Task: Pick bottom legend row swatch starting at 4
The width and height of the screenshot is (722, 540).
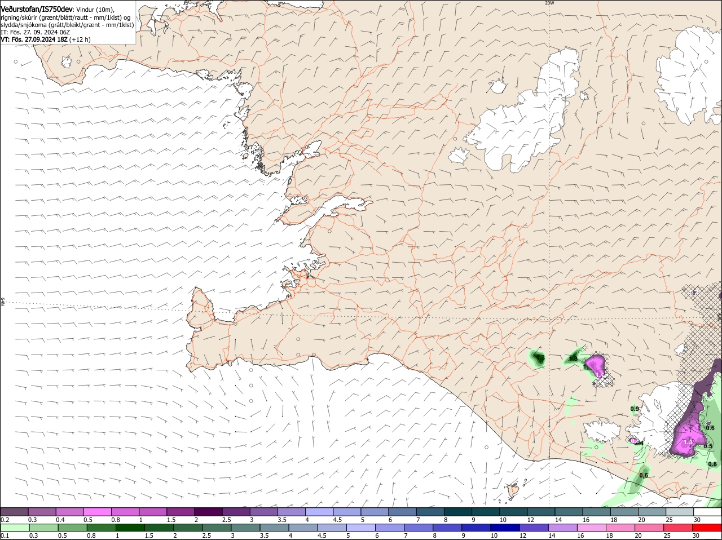Action: tap(303, 528)
